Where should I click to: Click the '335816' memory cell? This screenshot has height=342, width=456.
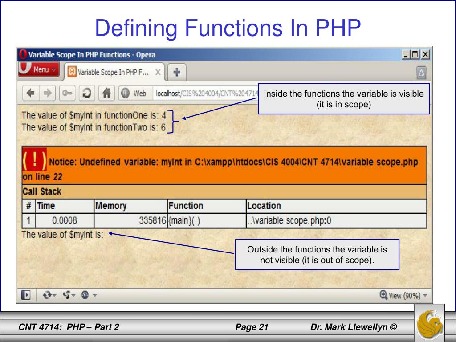tap(131, 220)
